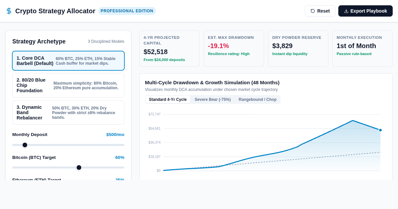Click the Professional Edition badge
This screenshot has width=398, height=209.
[x=127, y=11]
